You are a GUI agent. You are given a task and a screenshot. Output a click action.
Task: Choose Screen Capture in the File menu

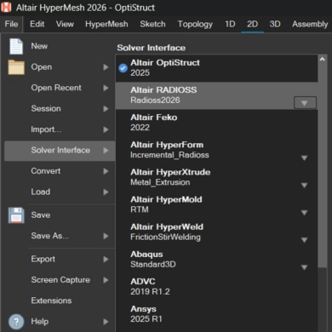[60, 280]
